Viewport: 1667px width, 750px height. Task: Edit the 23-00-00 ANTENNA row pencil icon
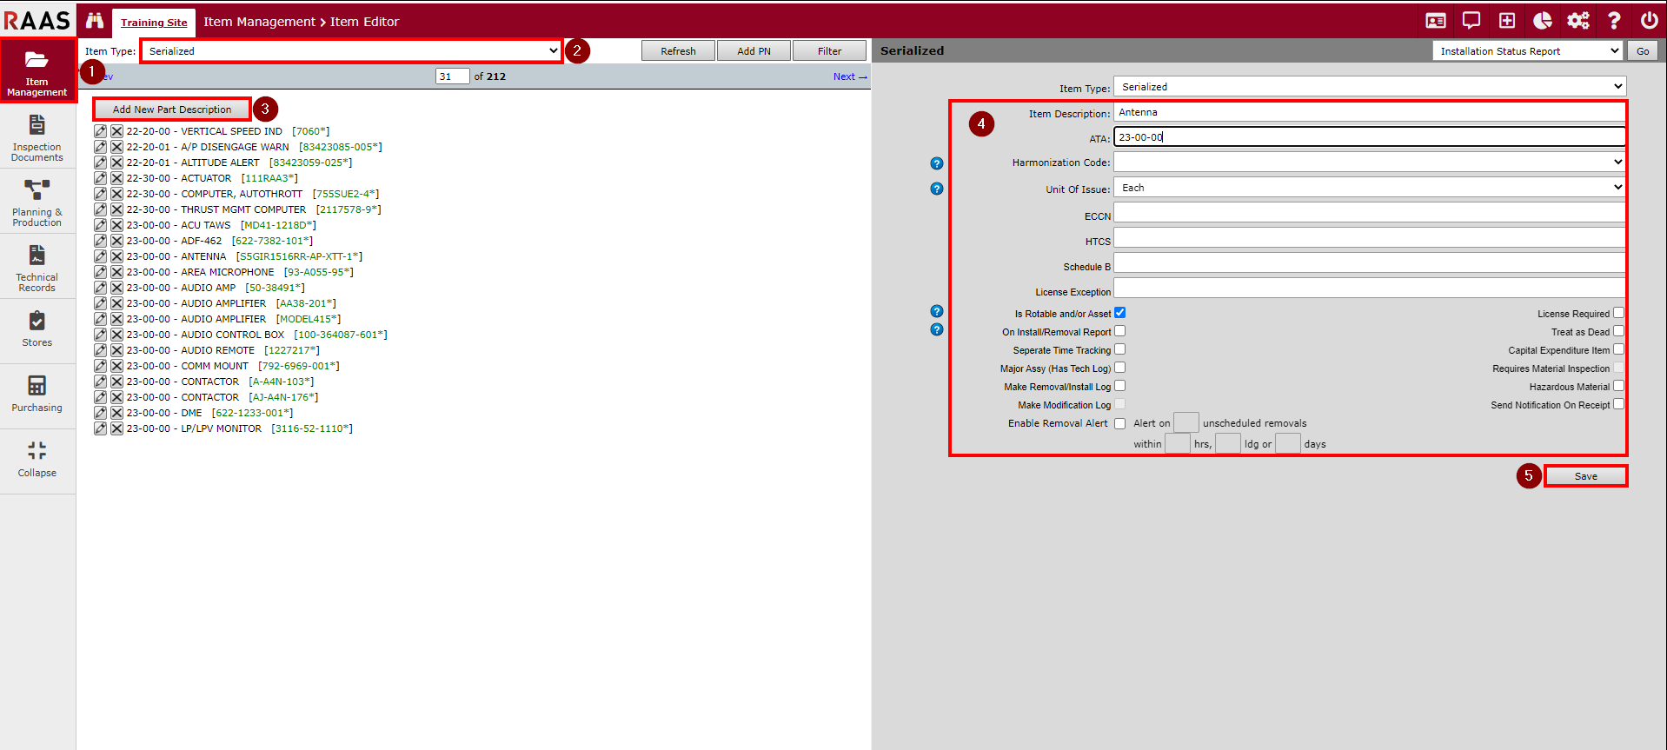tap(101, 256)
